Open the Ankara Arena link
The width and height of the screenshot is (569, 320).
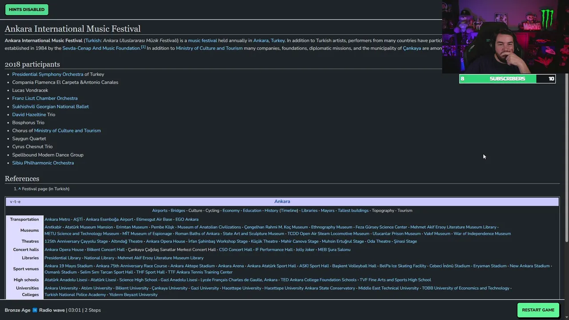[x=231, y=266]
